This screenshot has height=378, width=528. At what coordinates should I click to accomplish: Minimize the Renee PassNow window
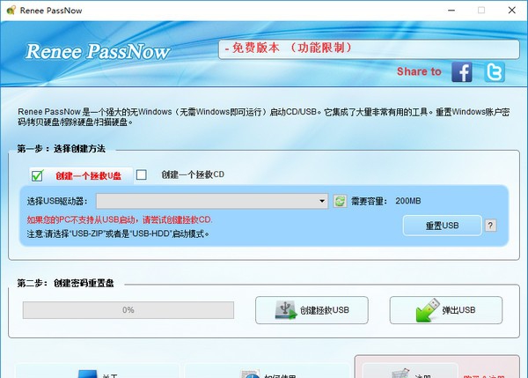(451, 10)
